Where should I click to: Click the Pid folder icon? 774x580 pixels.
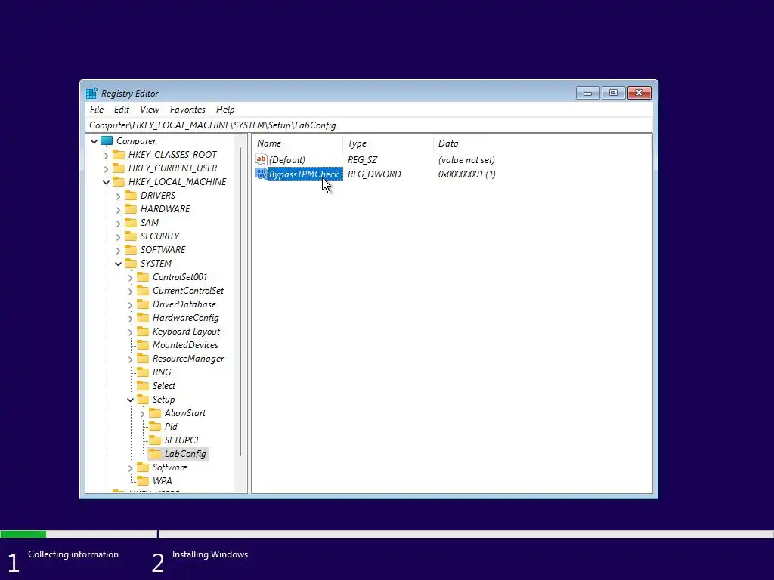click(x=155, y=427)
